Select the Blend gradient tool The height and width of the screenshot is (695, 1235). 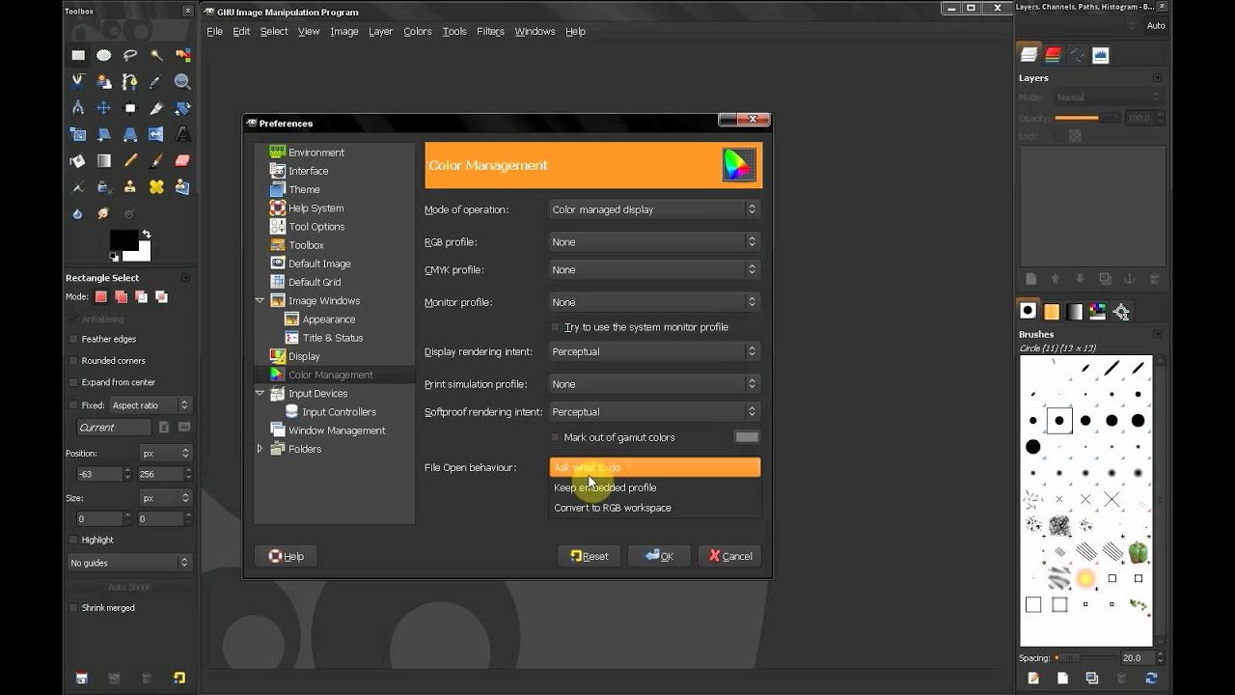click(103, 160)
